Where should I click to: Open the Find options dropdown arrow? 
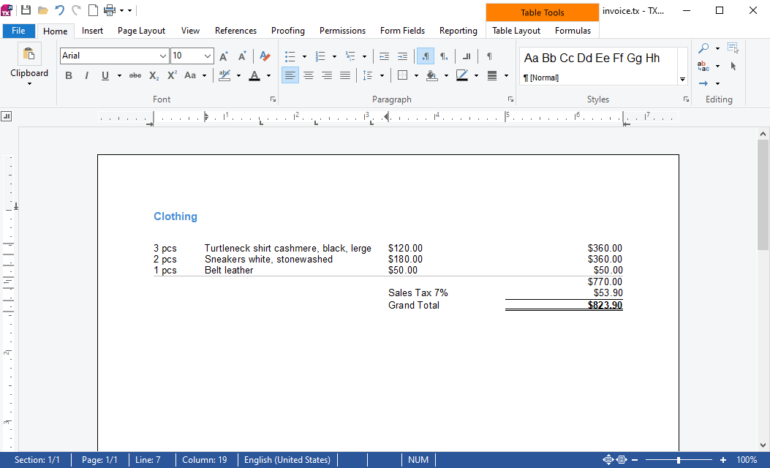[x=717, y=48]
